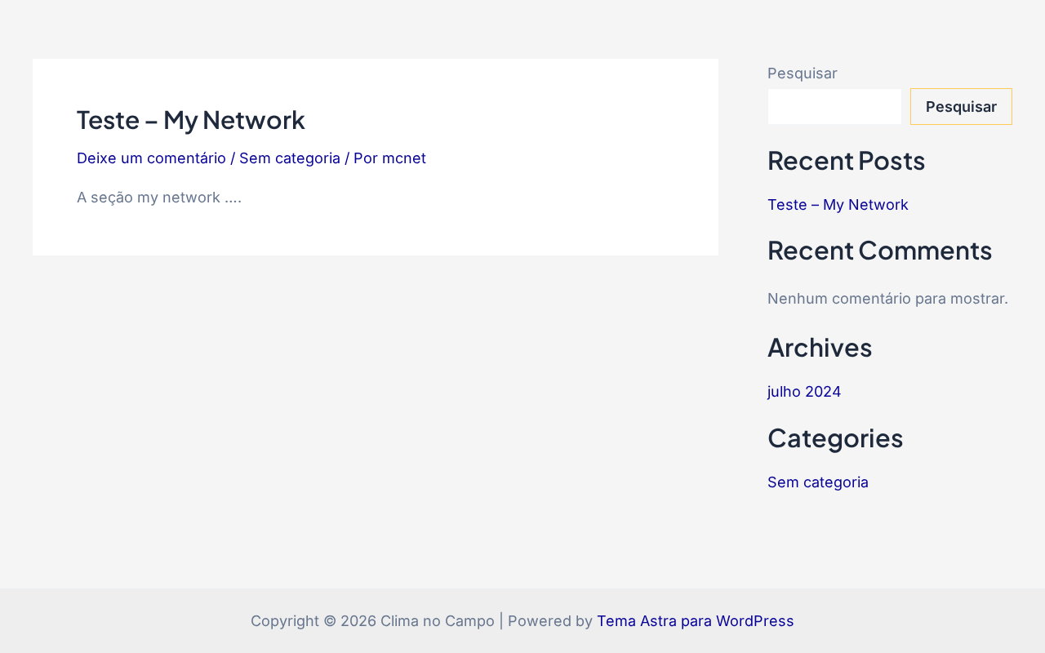
Task: Click the word Por before the author name
Action: point(366,158)
